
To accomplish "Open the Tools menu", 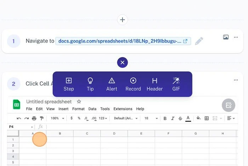I will tap(105, 109).
